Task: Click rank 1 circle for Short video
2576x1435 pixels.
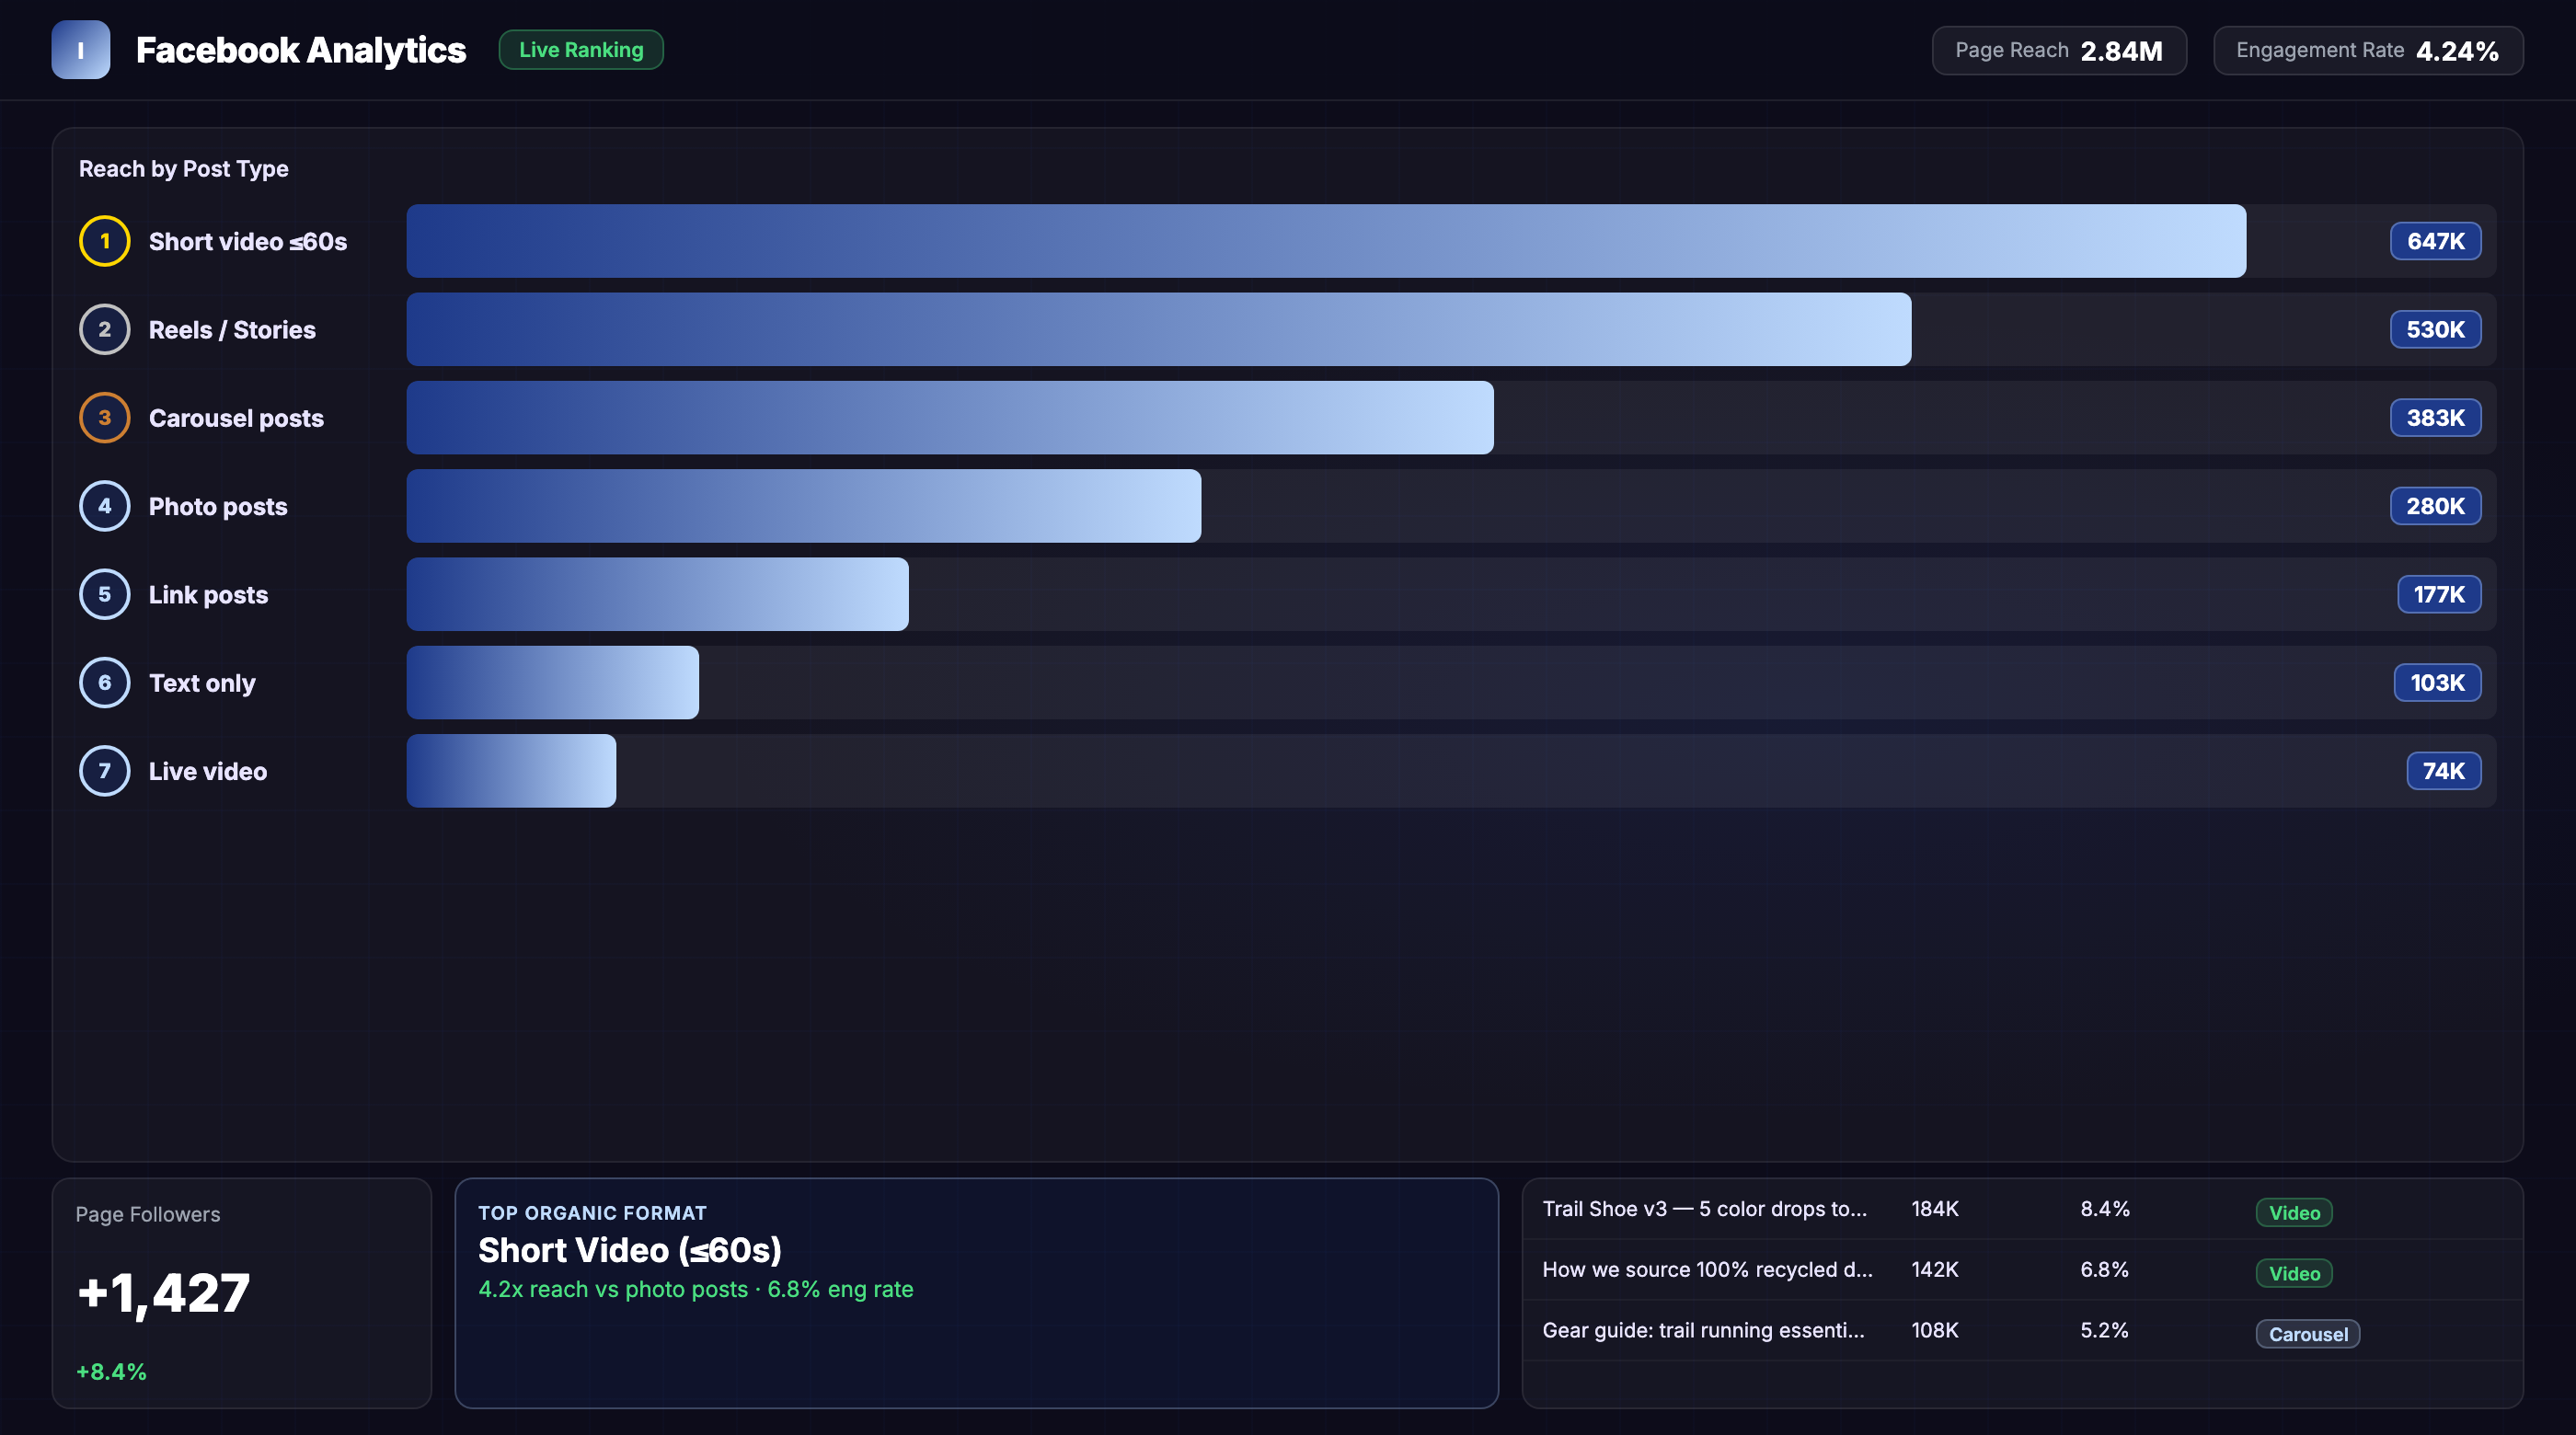Action: tap(105, 241)
